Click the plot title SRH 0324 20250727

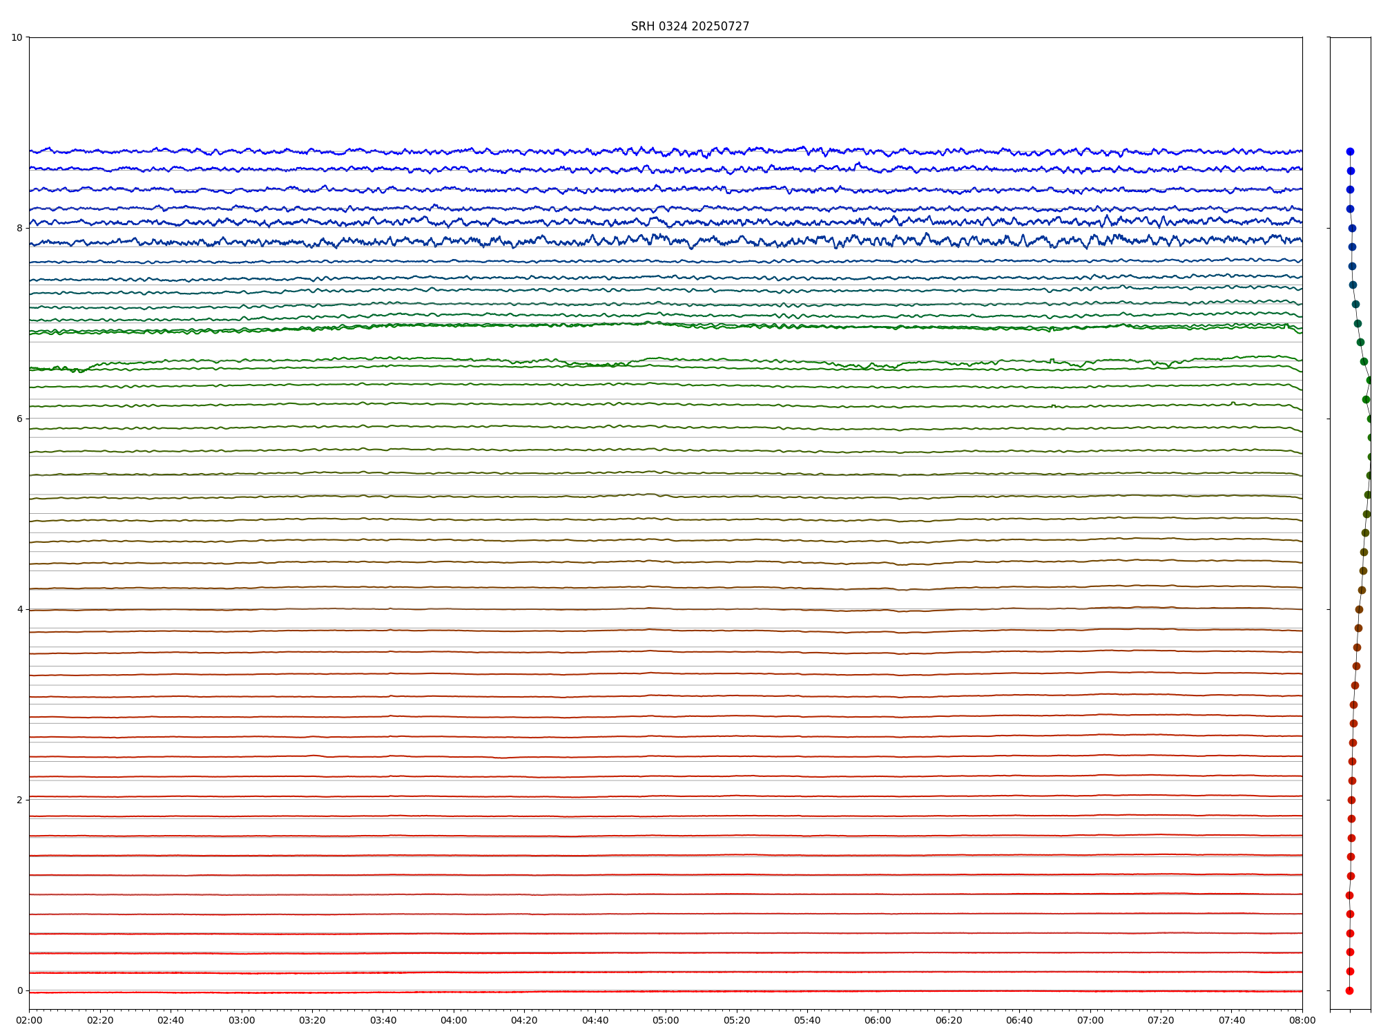[689, 26]
